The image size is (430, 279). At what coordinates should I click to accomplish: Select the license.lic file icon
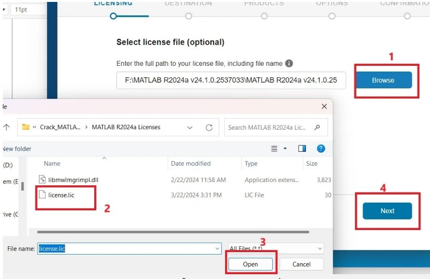click(x=42, y=195)
